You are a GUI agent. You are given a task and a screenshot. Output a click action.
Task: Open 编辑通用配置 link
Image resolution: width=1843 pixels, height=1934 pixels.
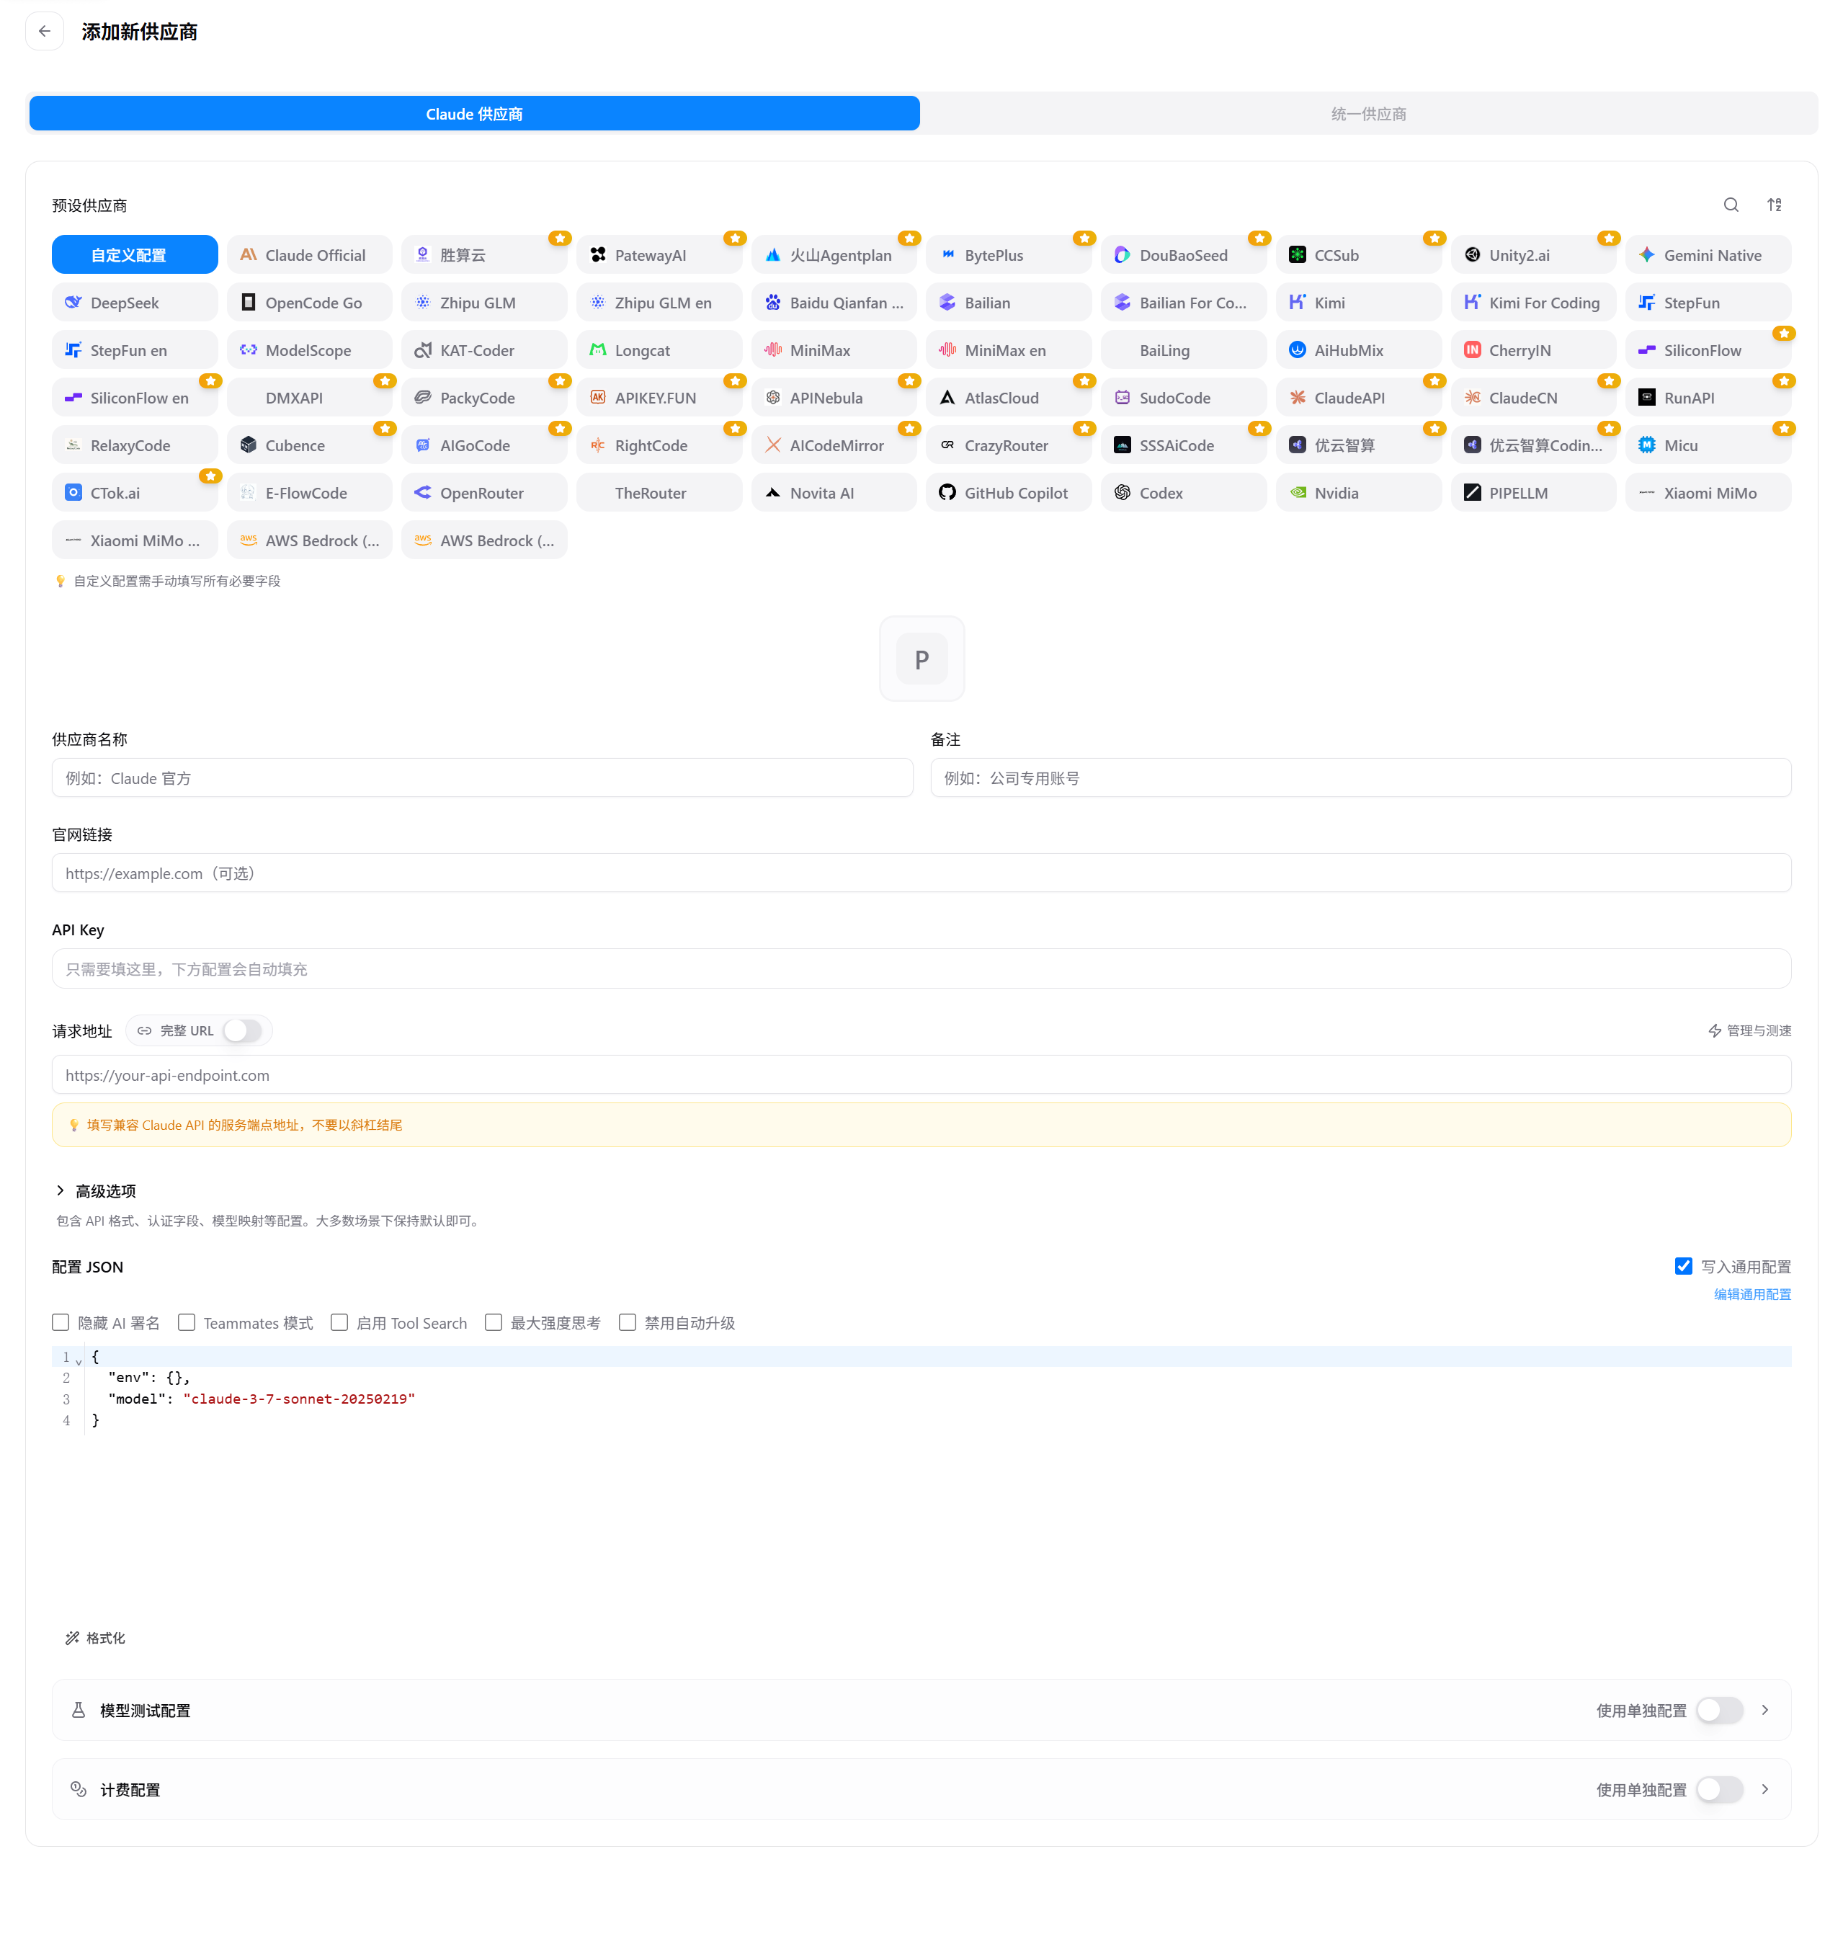(1753, 1294)
